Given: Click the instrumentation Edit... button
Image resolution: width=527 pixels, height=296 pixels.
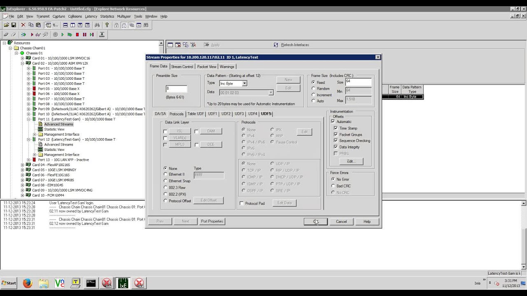Looking at the screenshot, I should tap(350, 161).
